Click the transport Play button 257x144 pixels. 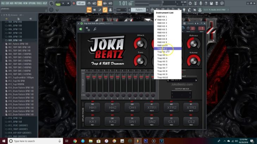click(63, 3)
